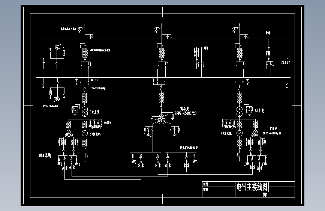Click the 校核 cell in title block
This screenshot has height=211, width=325.
[x=205, y=189]
